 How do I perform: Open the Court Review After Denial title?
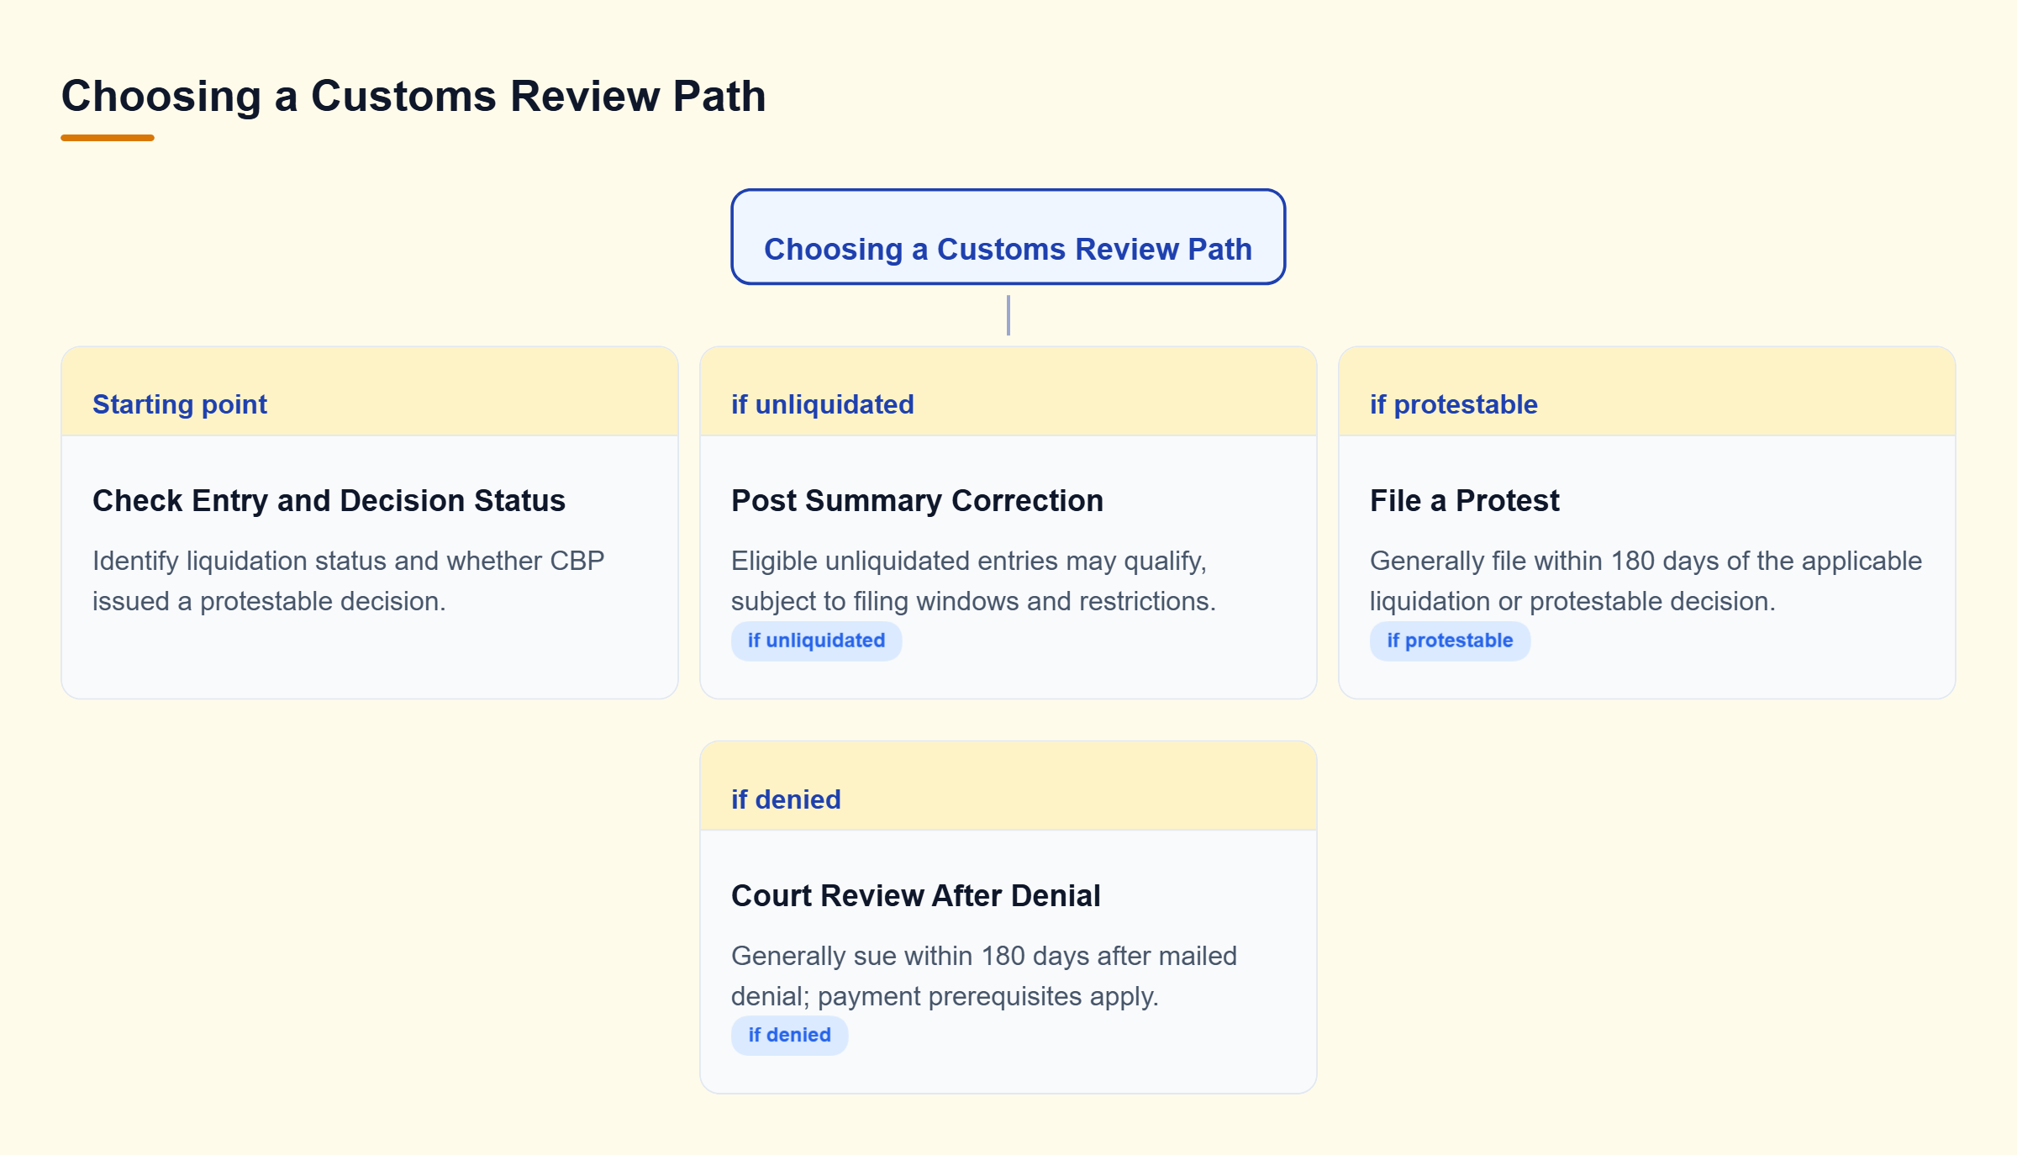tap(915, 895)
